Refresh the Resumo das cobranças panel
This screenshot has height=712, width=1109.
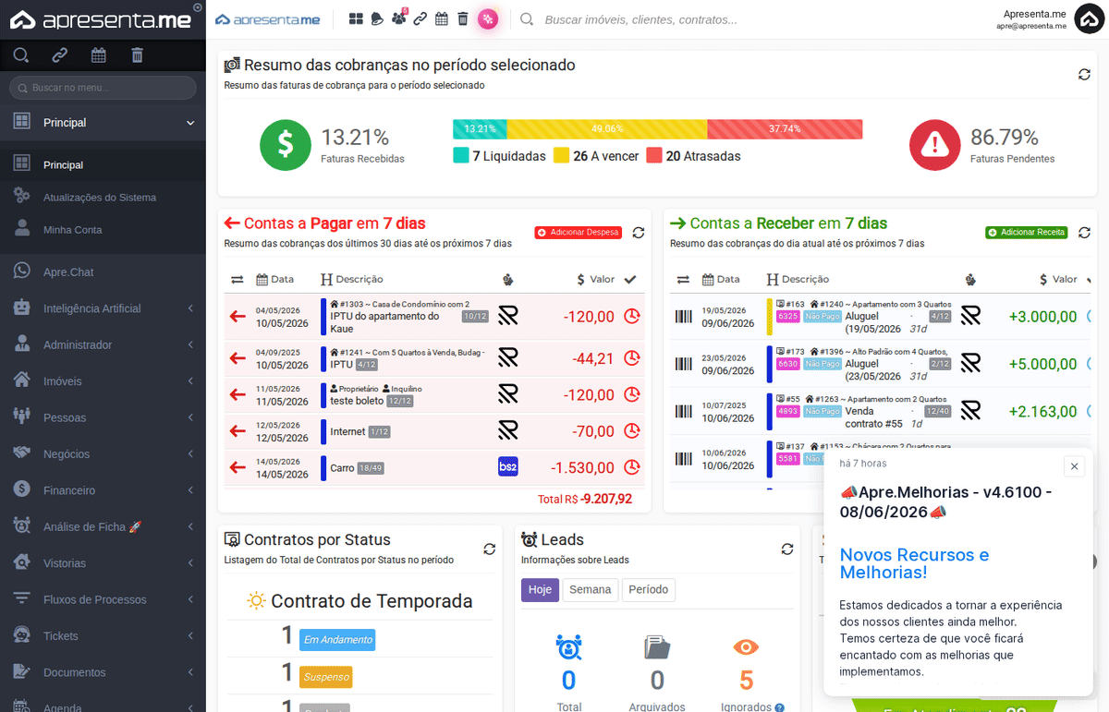point(1084,74)
